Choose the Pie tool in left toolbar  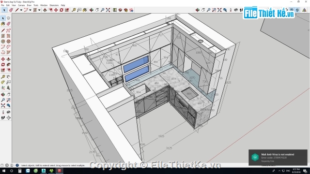click(x=9, y=52)
